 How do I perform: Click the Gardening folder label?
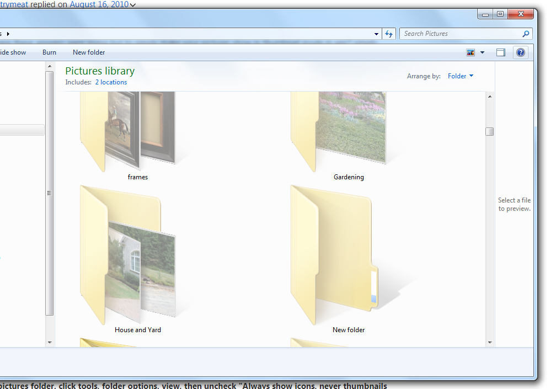click(349, 177)
